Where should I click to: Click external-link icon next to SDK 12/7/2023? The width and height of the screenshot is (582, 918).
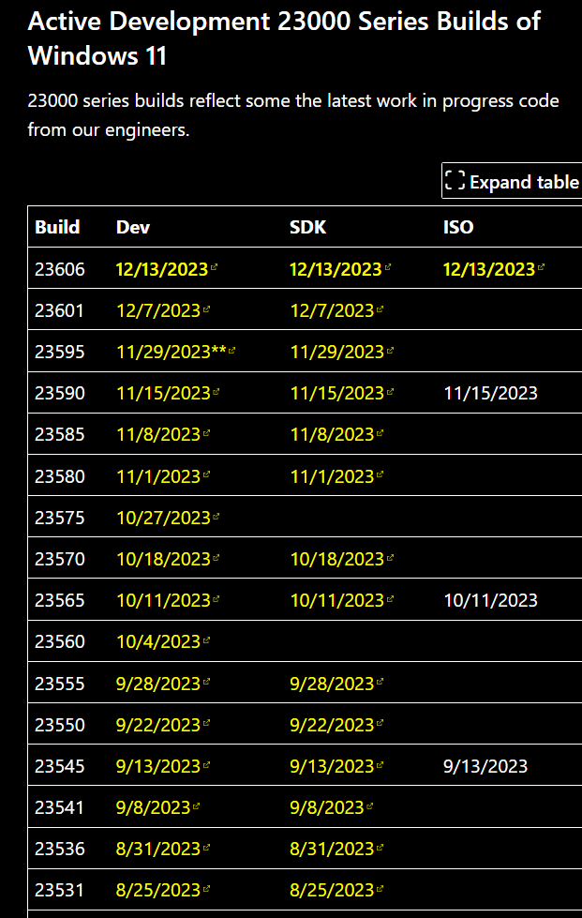380,310
